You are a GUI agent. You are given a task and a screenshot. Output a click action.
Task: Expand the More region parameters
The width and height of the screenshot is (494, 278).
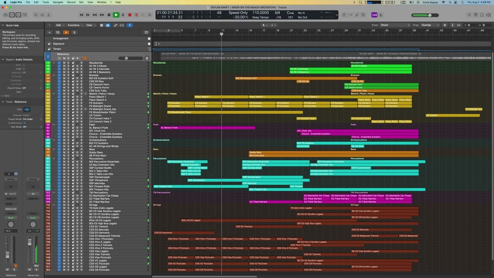pos(3,96)
